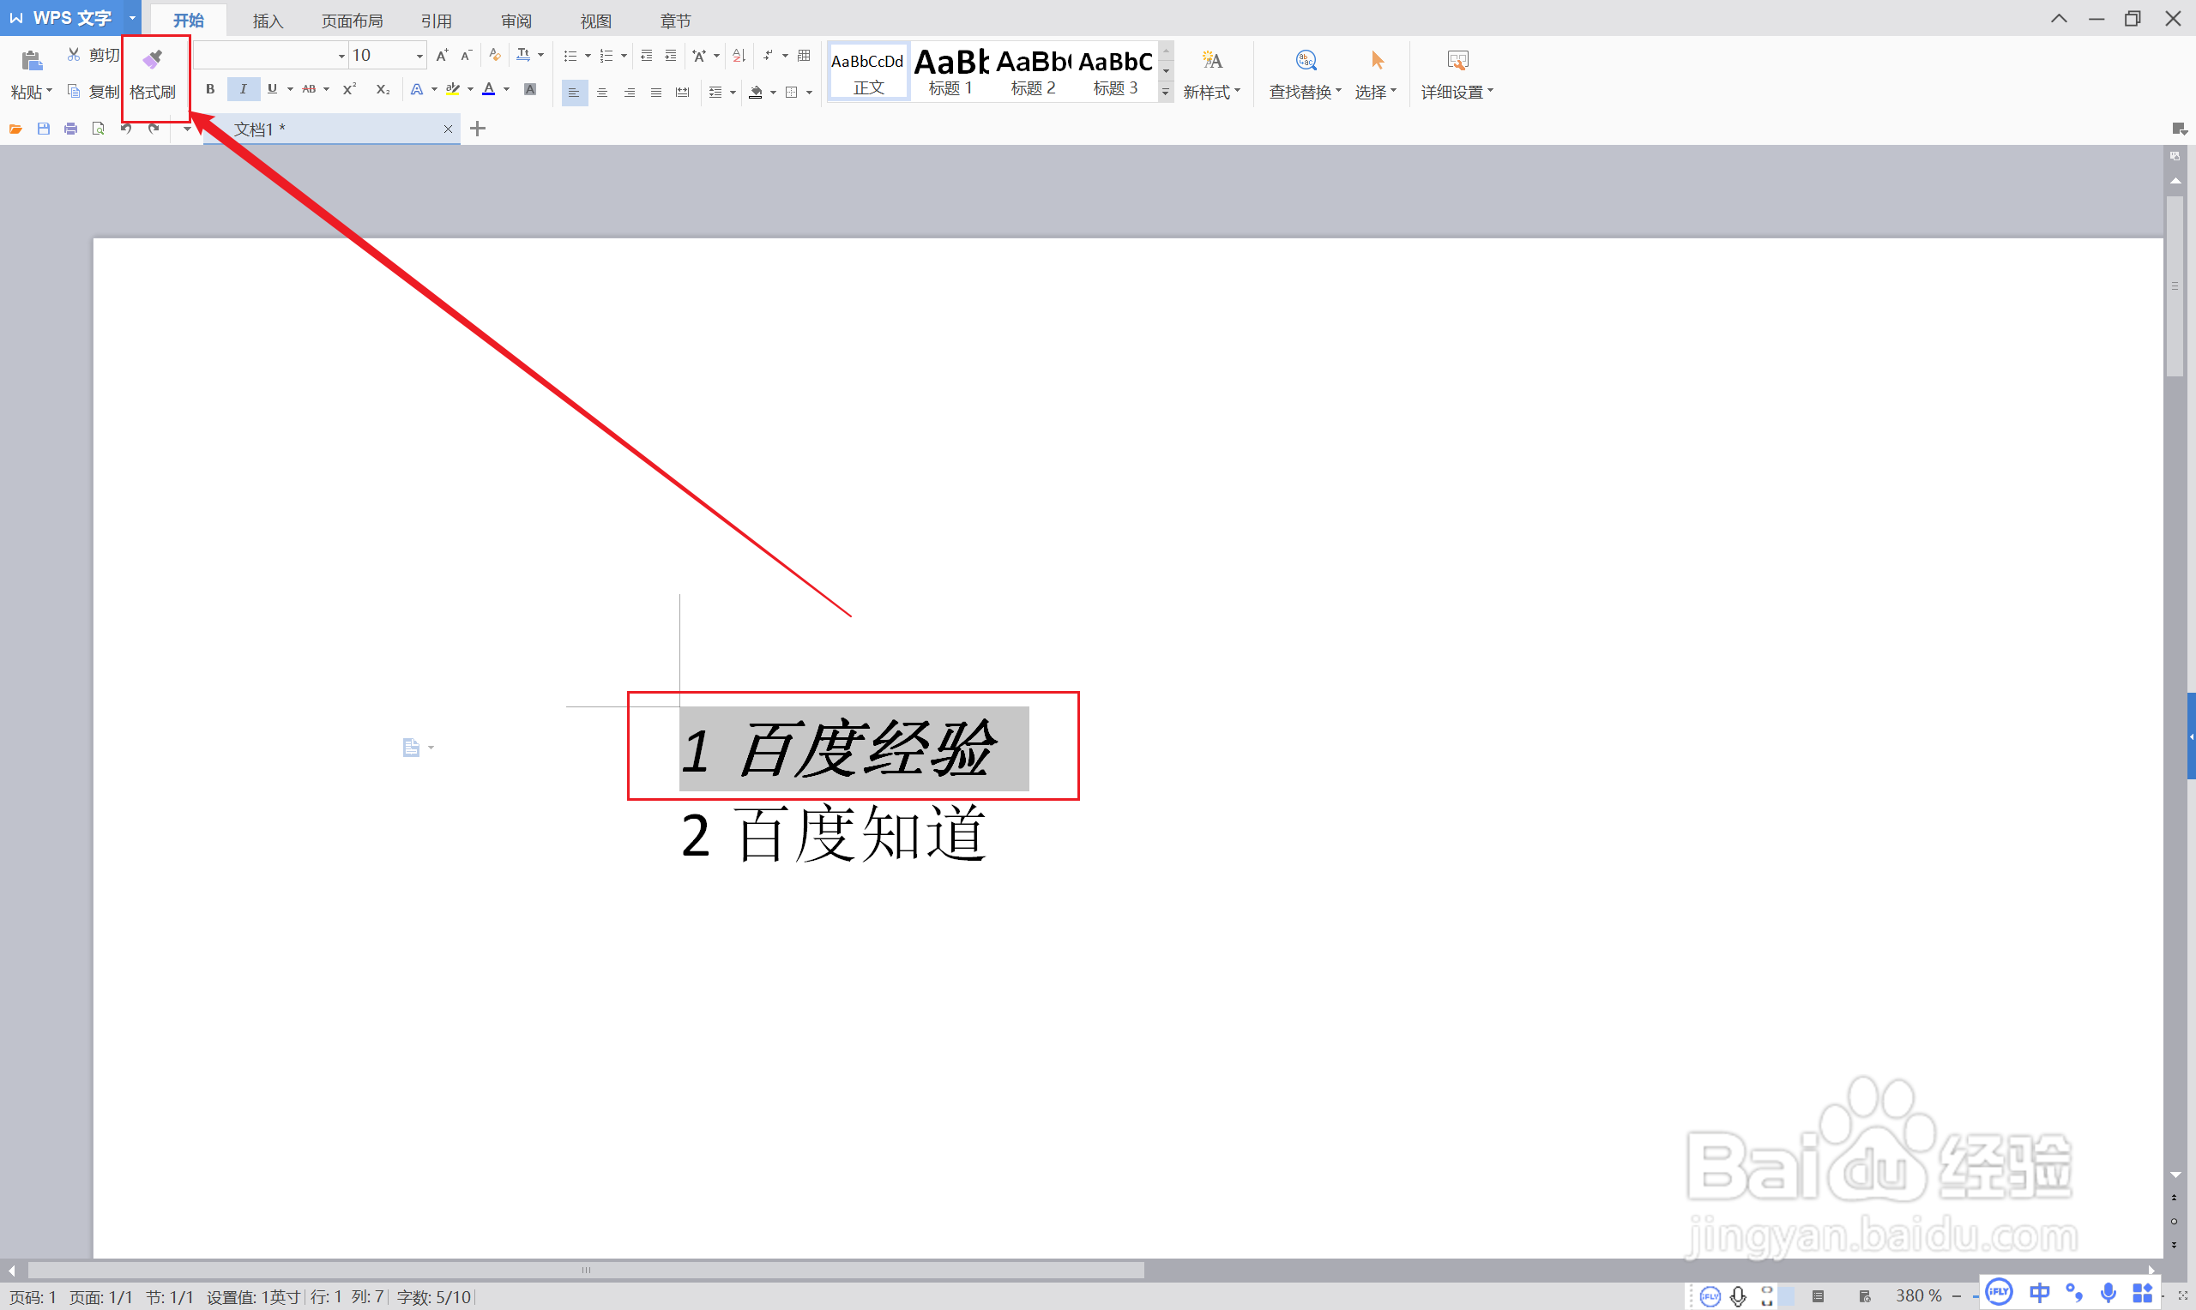Switch to web layout view in the status bar

tap(1864, 1296)
